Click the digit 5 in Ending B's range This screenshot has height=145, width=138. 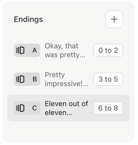(116, 79)
